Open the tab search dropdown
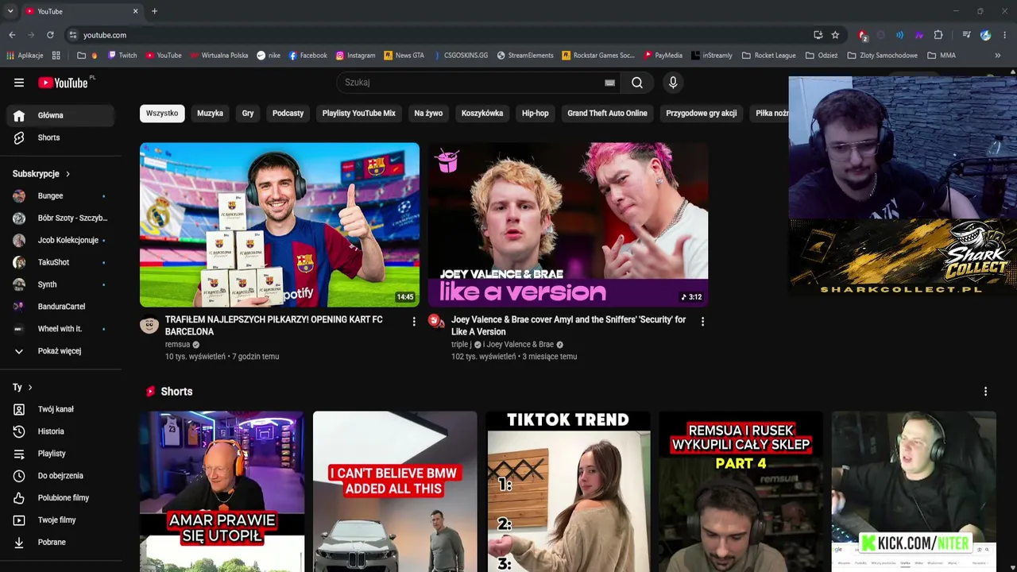This screenshot has height=572, width=1017. (10, 11)
